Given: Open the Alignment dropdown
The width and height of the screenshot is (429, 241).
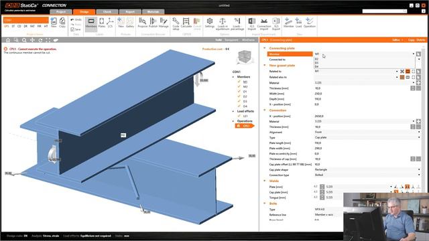Looking at the screenshot, I should (x=419, y=132).
